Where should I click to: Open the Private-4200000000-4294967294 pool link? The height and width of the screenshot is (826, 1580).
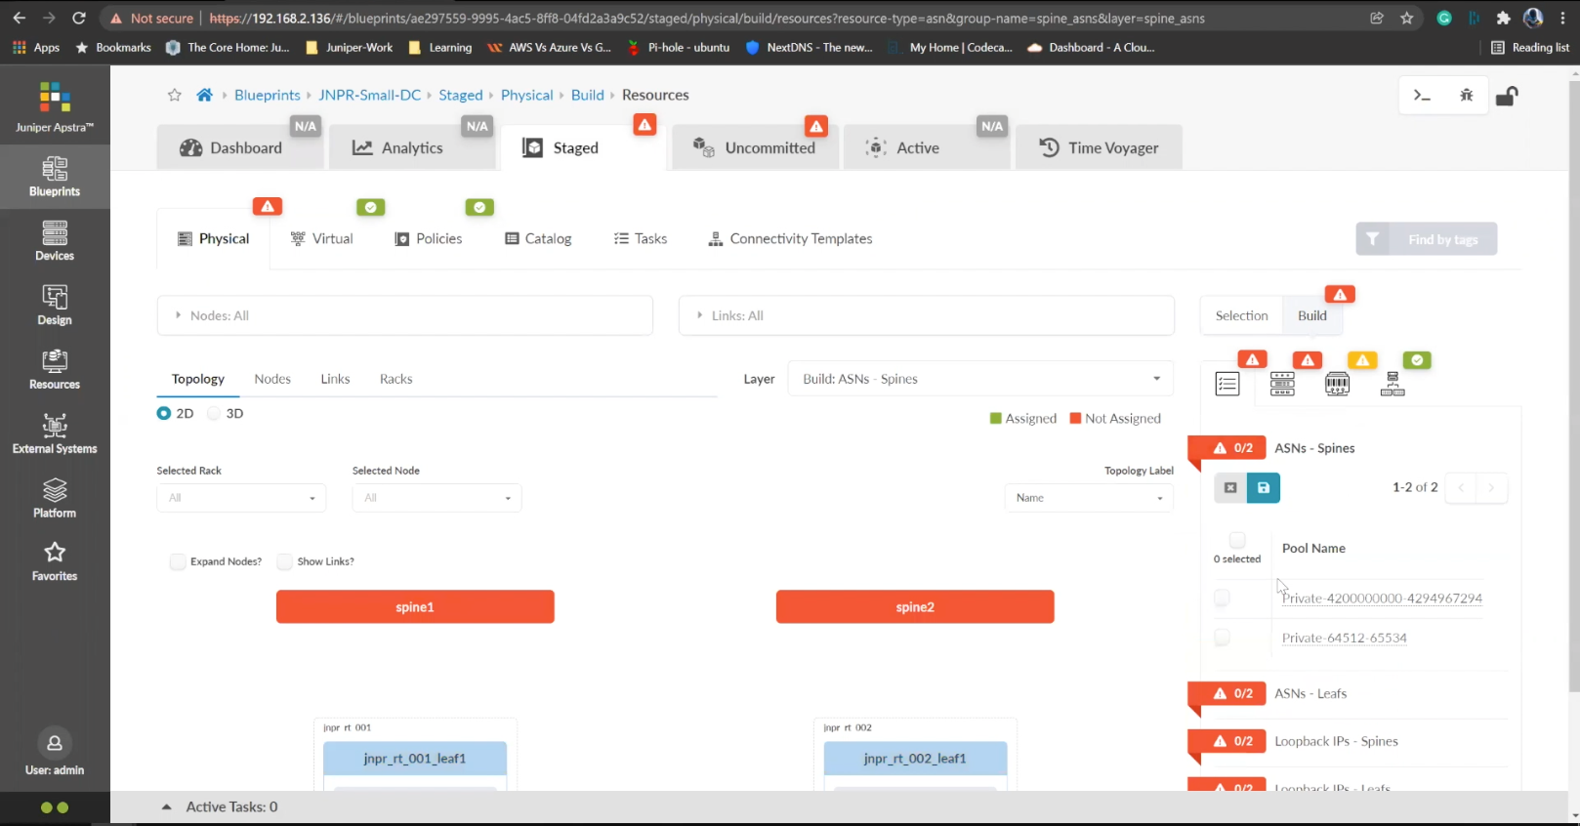tap(1382, 598)
